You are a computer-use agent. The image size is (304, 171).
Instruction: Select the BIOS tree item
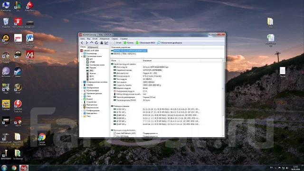90,76
